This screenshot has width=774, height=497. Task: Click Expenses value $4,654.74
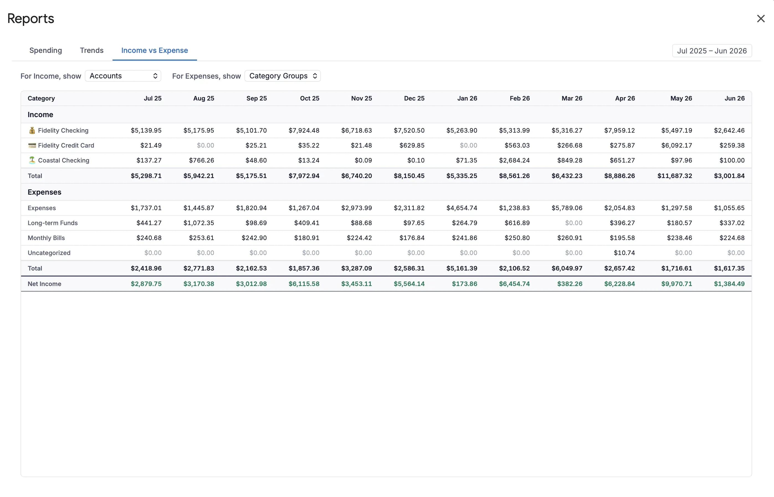(462, 208)
